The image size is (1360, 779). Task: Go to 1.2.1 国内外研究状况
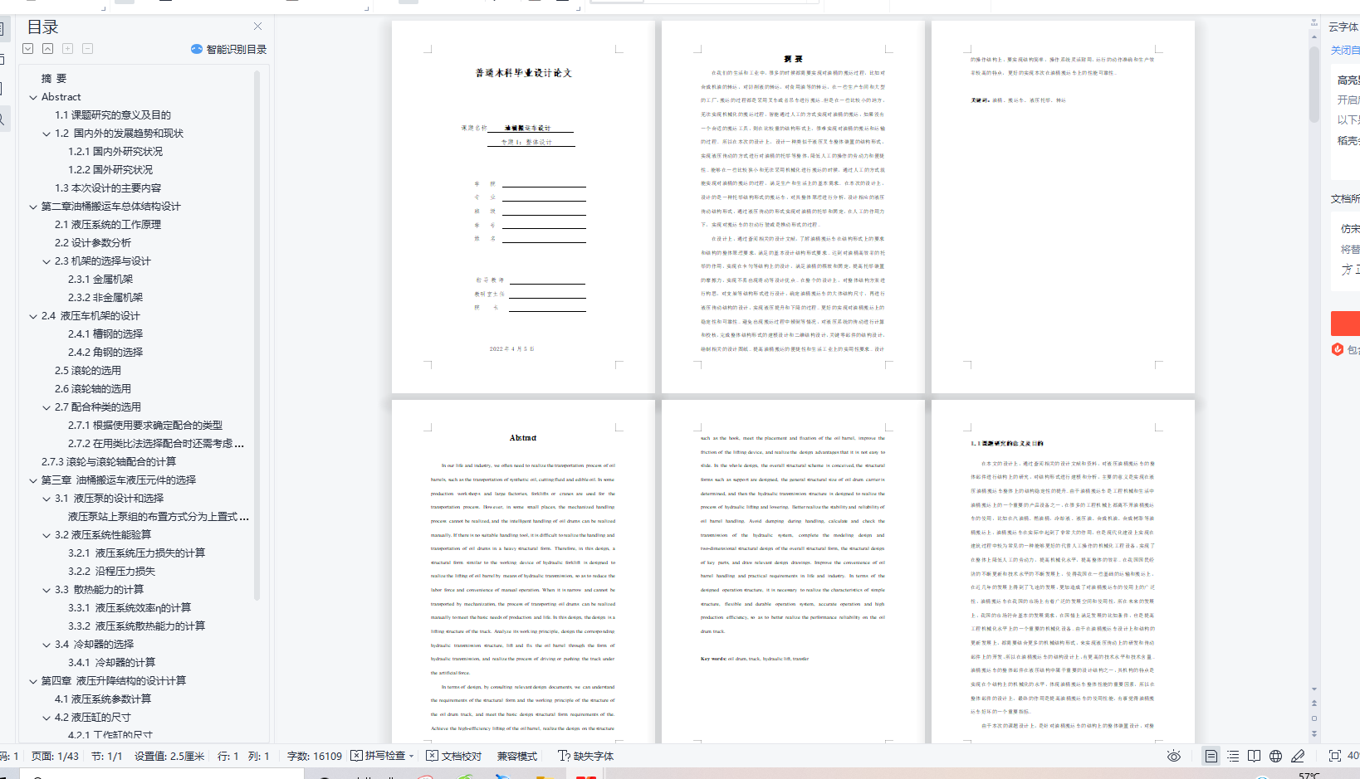115,152
